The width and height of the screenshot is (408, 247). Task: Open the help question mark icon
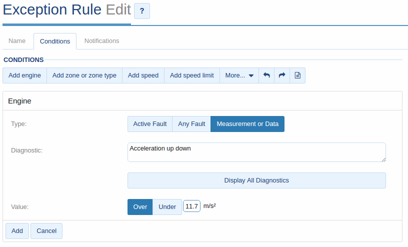coord(142,11)
